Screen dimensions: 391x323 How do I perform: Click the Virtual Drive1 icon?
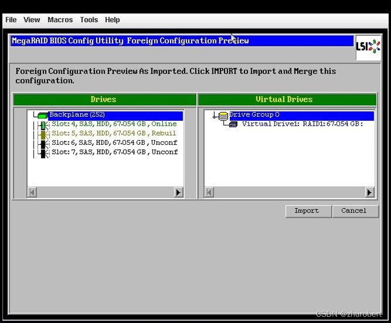pyautogui.click(x=233, y=124)
